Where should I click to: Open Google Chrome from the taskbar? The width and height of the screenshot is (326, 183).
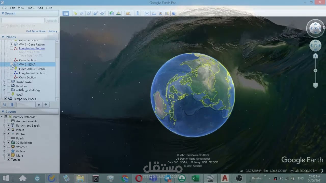(125, 178)
